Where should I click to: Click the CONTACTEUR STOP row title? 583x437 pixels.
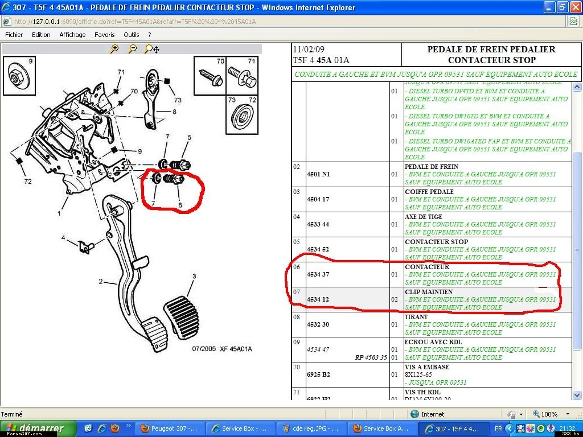(437, 241)
